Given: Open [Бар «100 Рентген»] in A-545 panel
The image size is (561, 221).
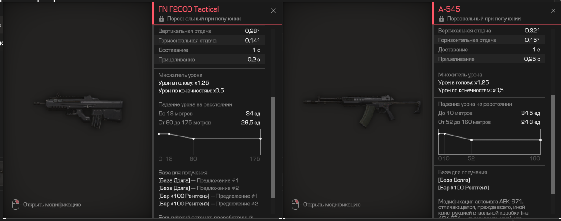Looking at the screenshot, I should [x=464, y=188].
